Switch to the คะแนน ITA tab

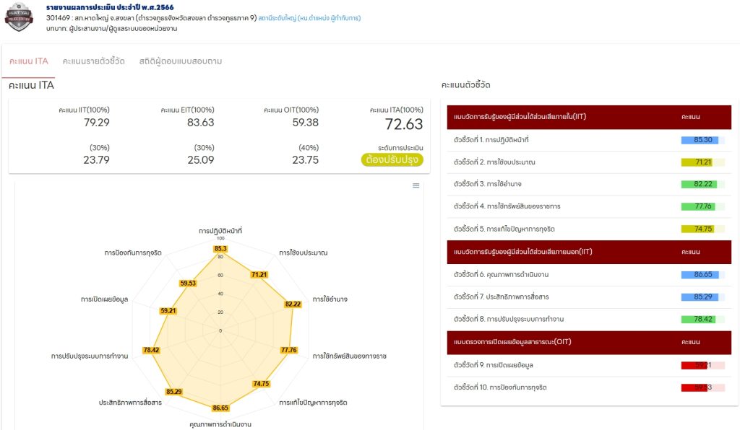pos(29,61)
